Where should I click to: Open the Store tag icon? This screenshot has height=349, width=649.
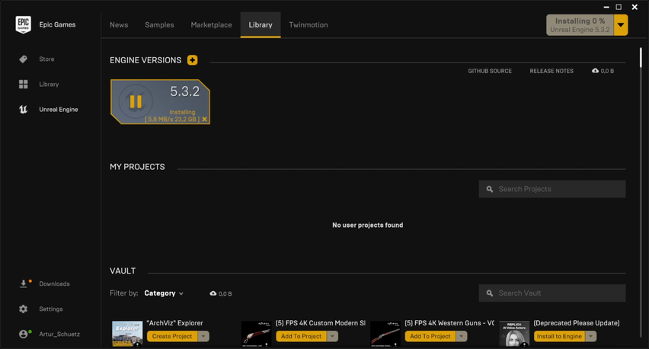pyautogui.click(x=23, y=59)
